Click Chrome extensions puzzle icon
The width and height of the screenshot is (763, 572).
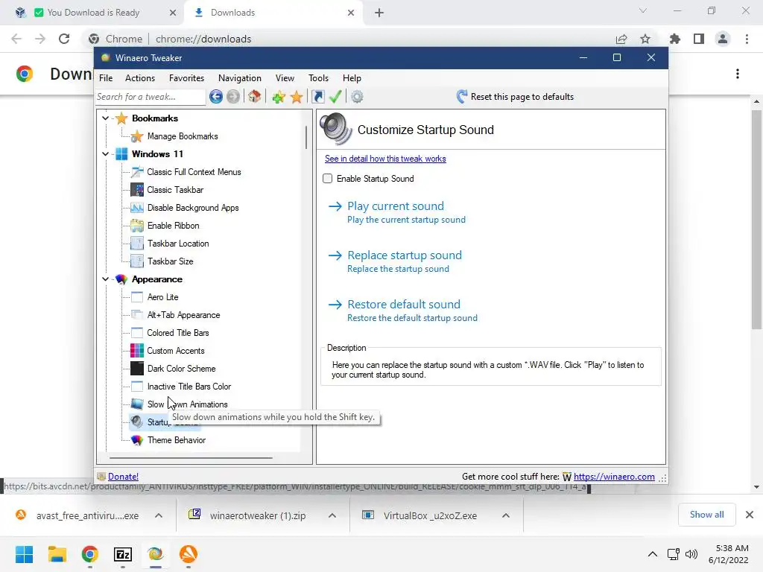pyautogui.click(x=675, y=39)
